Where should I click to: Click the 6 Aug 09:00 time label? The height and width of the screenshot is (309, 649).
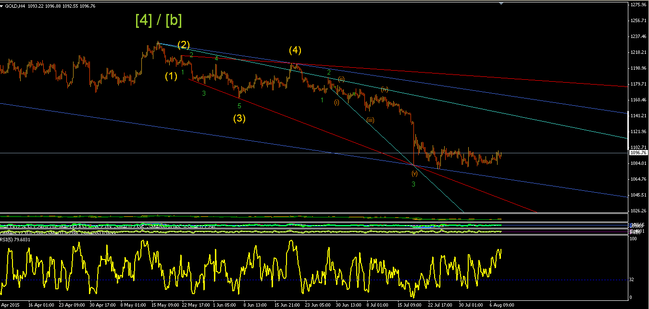coord(501,305)
